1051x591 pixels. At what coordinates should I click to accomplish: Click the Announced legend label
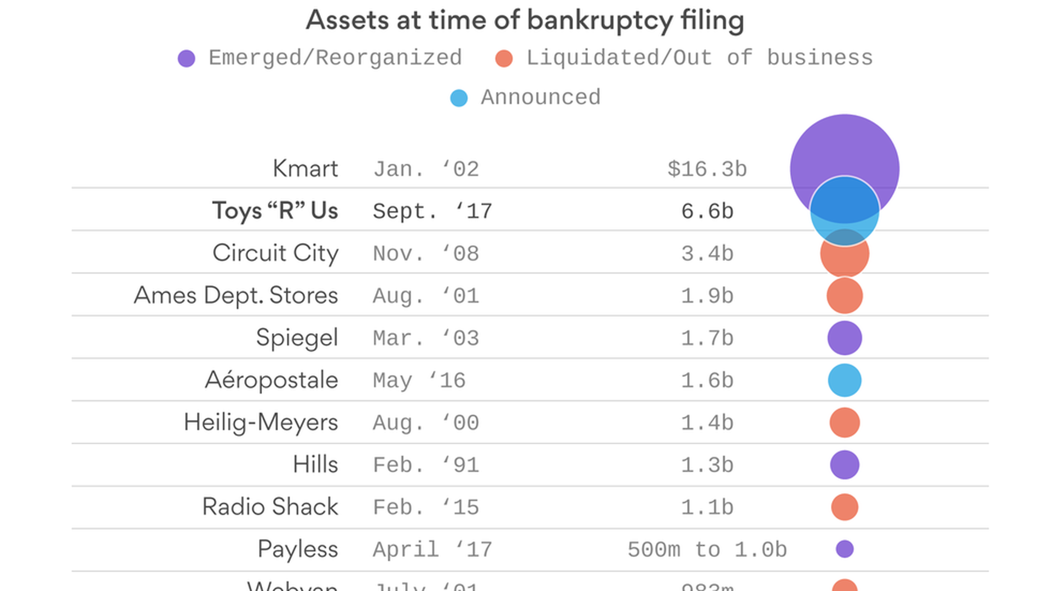tap(540, 97)
